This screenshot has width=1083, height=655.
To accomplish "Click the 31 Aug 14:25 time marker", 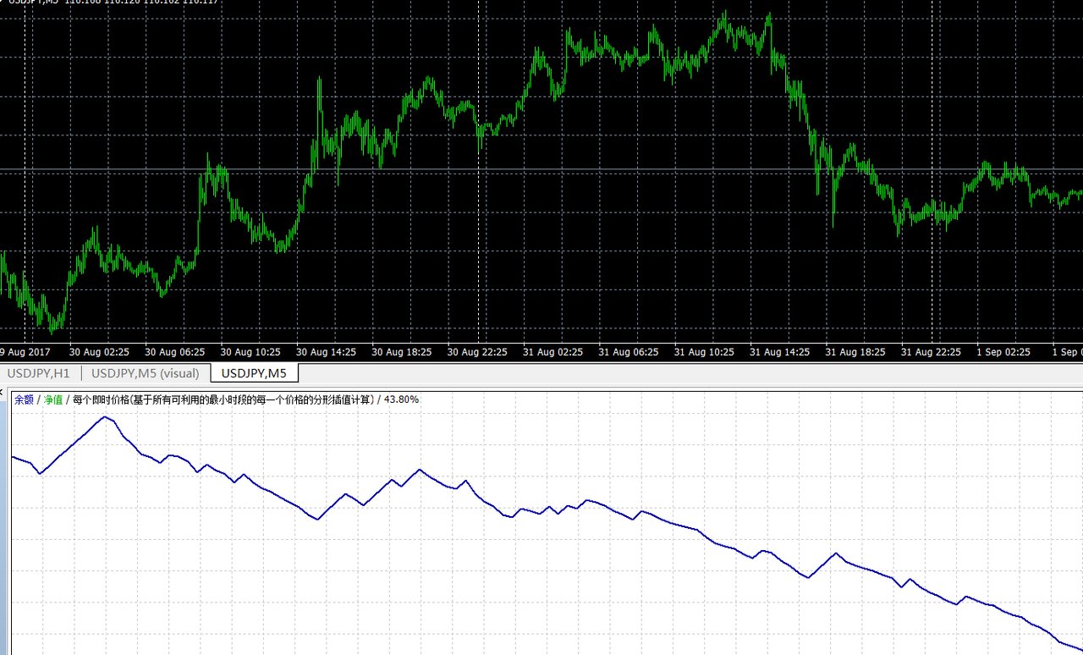I will click(779, 352).
